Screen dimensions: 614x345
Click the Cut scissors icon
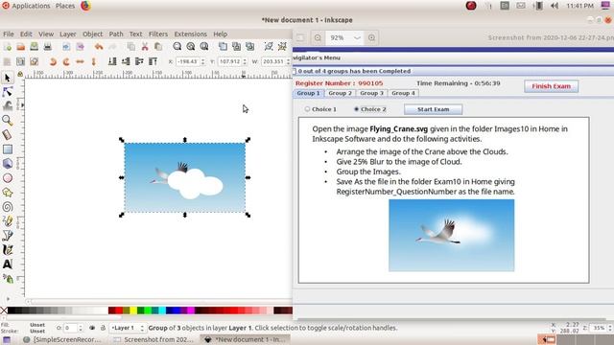tap(145, 47)
